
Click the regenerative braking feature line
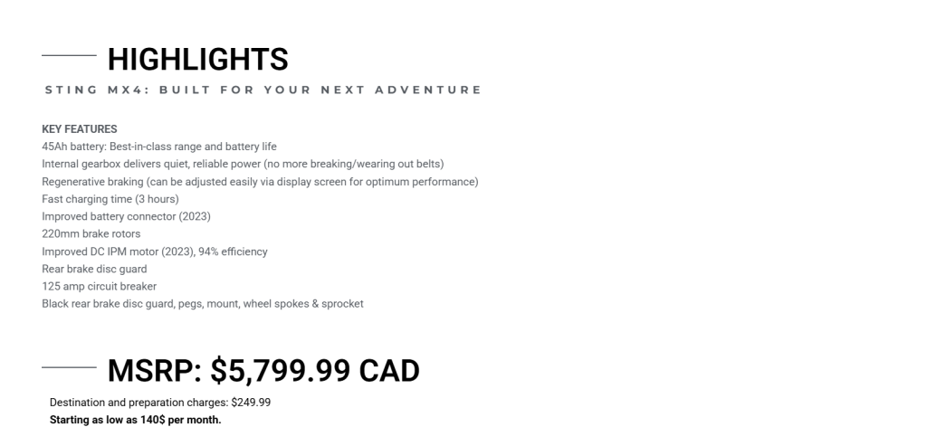260,182
